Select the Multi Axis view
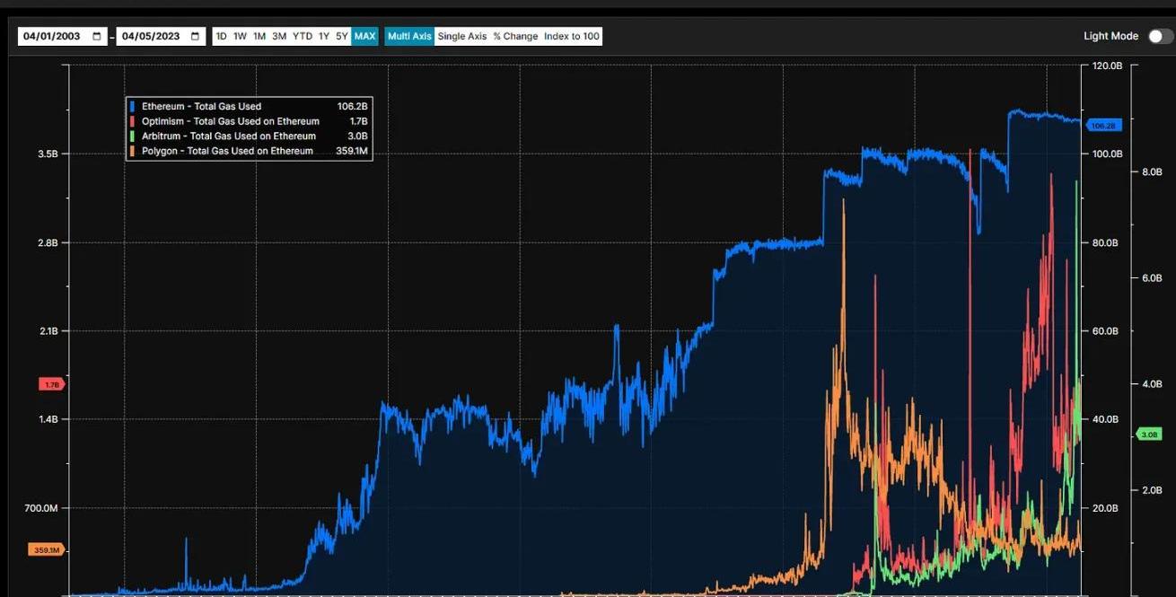The image size is (1176, 597). [x=409, y=37]
